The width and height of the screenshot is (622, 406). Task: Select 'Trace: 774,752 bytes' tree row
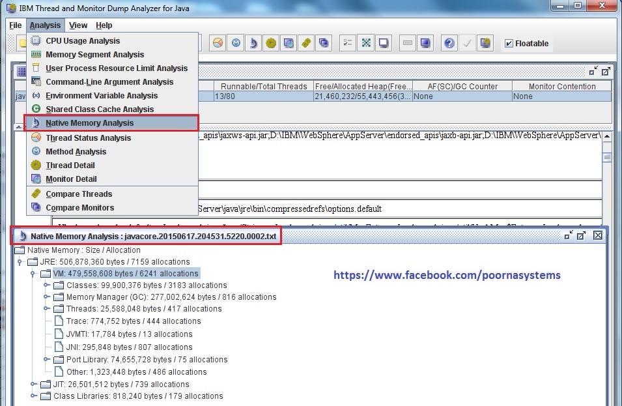(x=128, y=321)
